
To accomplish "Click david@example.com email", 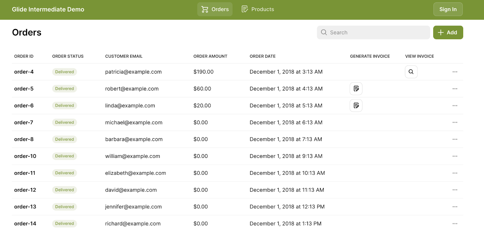I will [x=131, y=190].
